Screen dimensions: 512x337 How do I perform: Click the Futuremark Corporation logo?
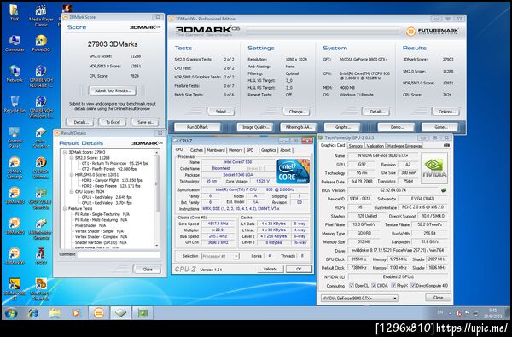point(433,32)
